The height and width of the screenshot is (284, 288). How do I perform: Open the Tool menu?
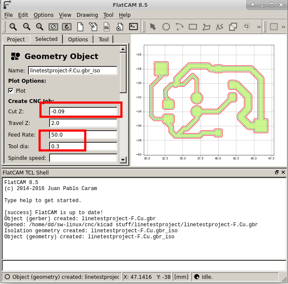pos(108,15)
